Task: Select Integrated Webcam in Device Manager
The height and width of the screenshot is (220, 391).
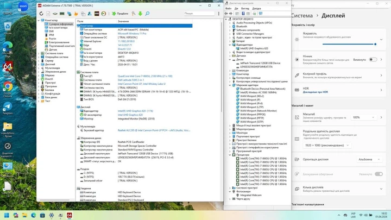Action: [x=251, y=196]
